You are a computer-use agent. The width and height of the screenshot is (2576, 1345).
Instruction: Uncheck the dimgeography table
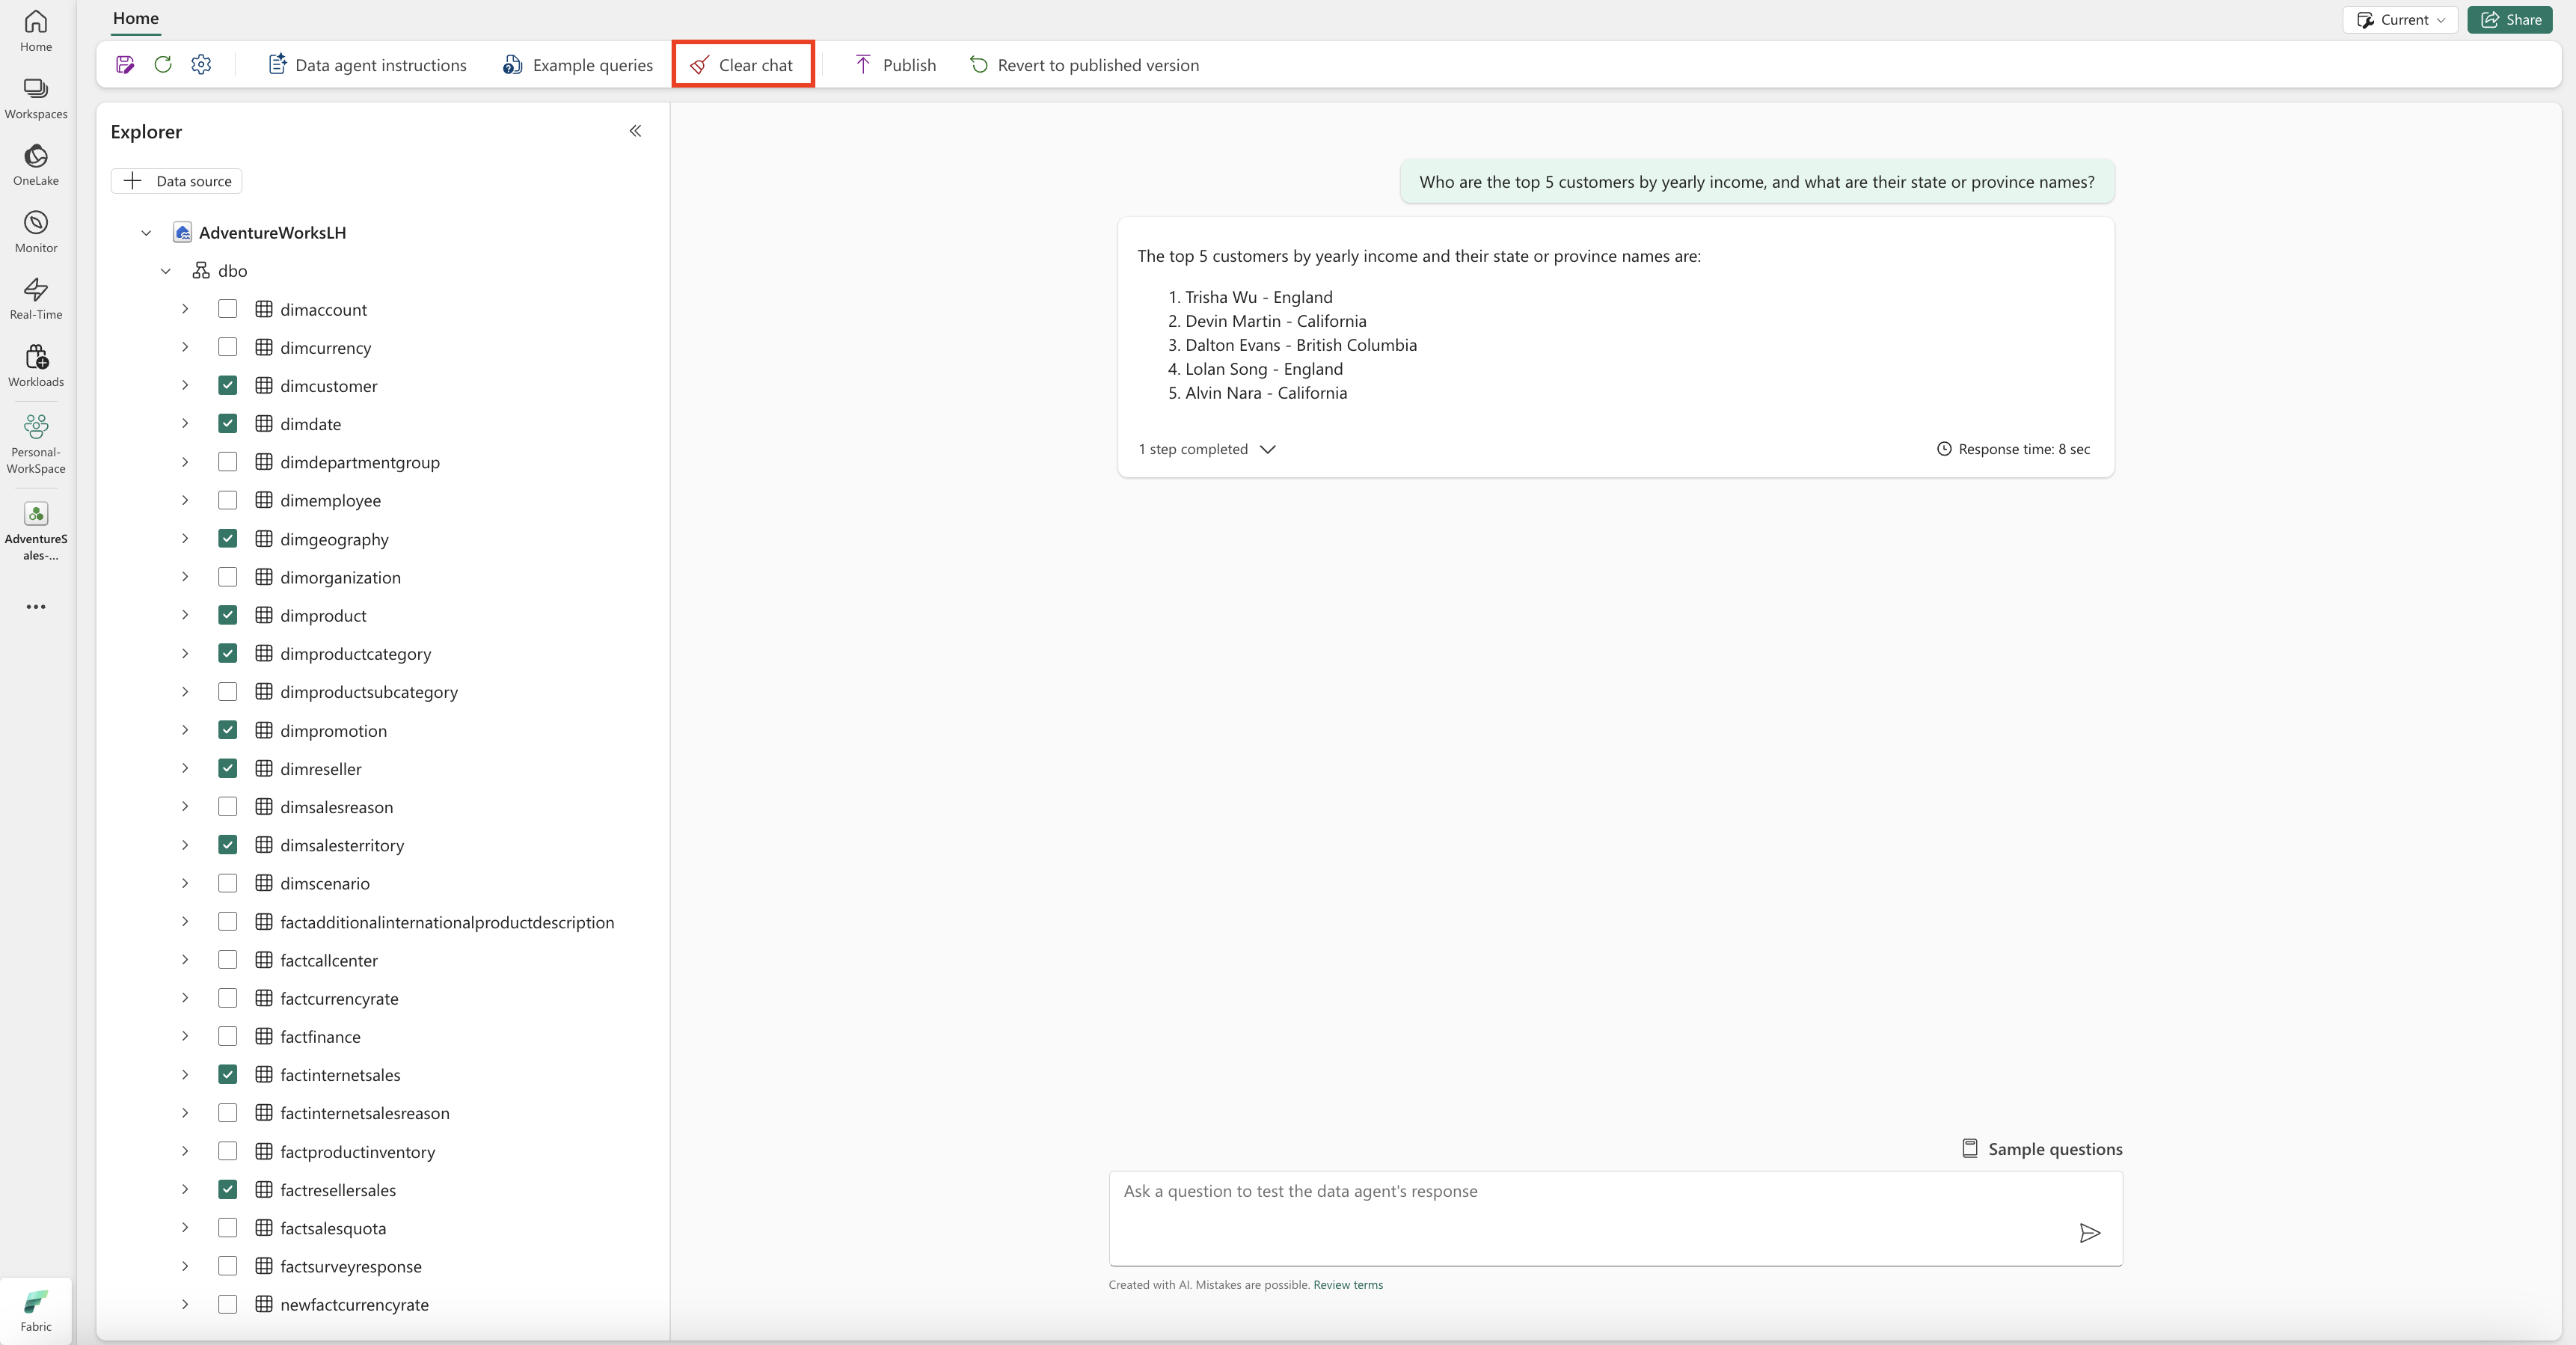[228, 539]
